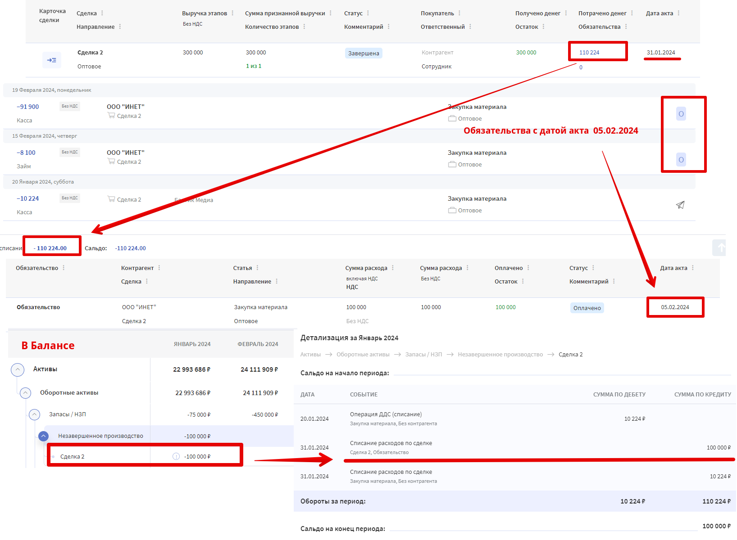Open column menu beside Направление in obligations table
This screenshot has width=737, height=540.
[x=277, y=281]
